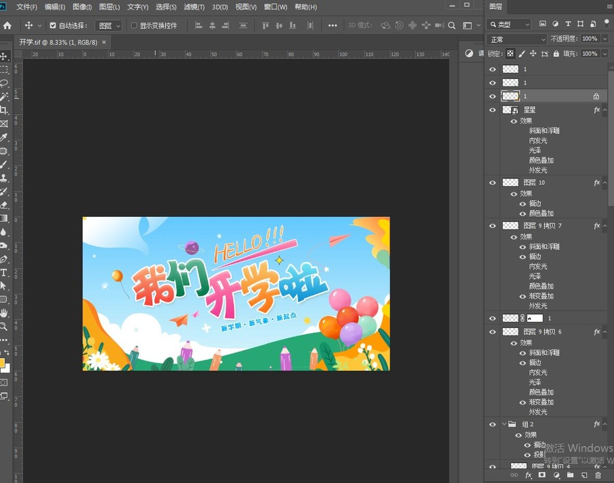Screen dimensions: 614x483
Task: Delete layer with the trash icon
Action: tap(598, 475)
